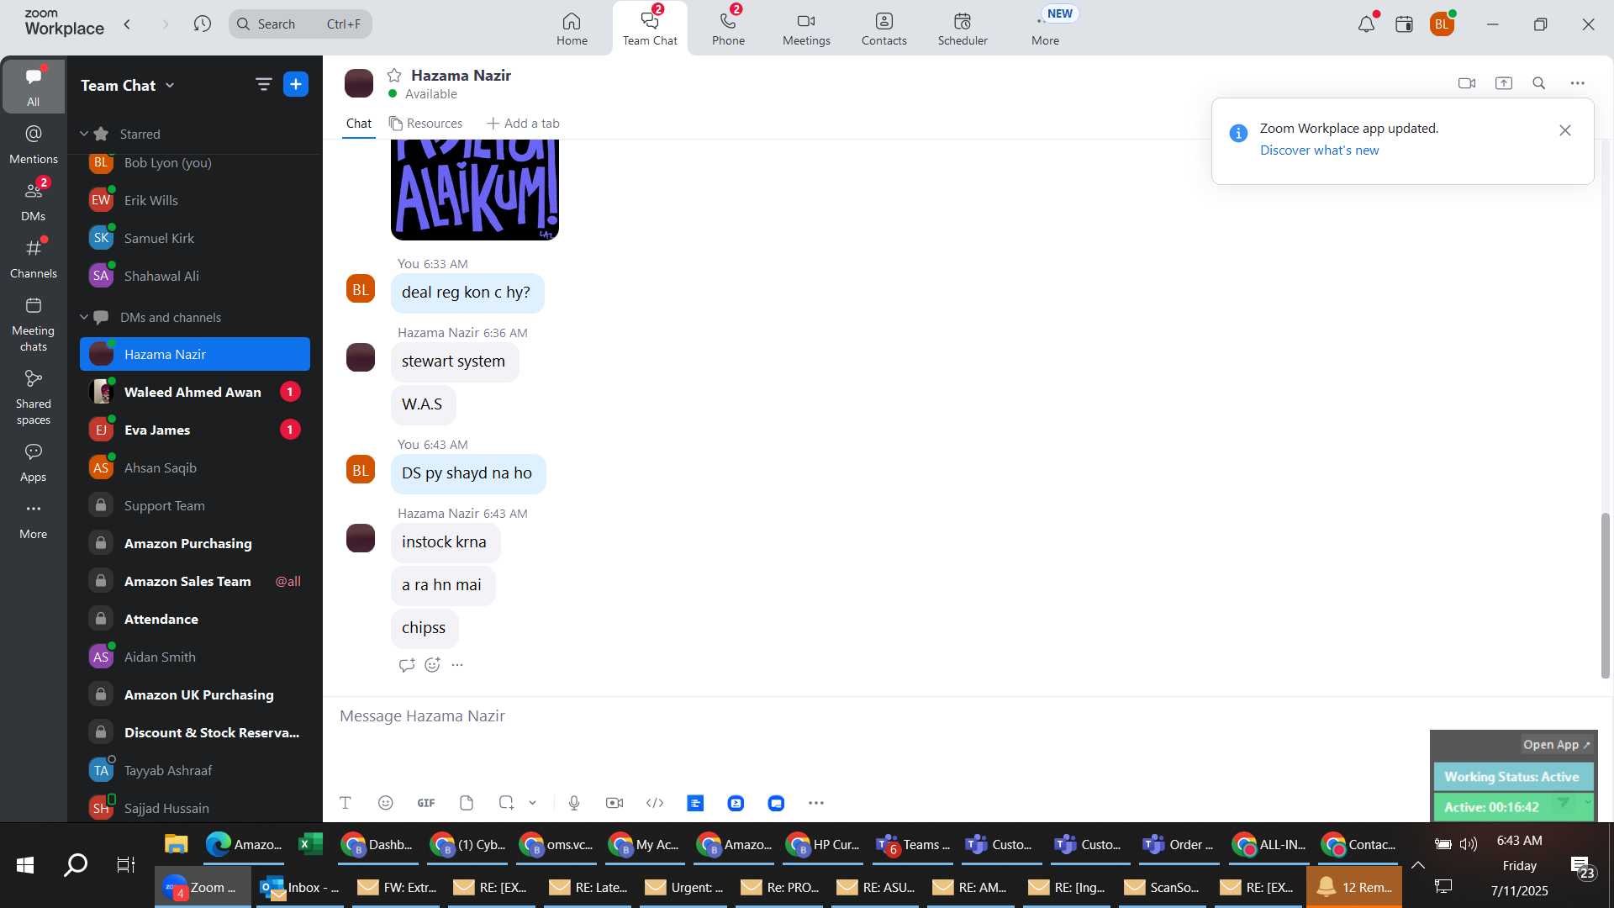Go back using the navigation arrow

(x=127, y=24)
